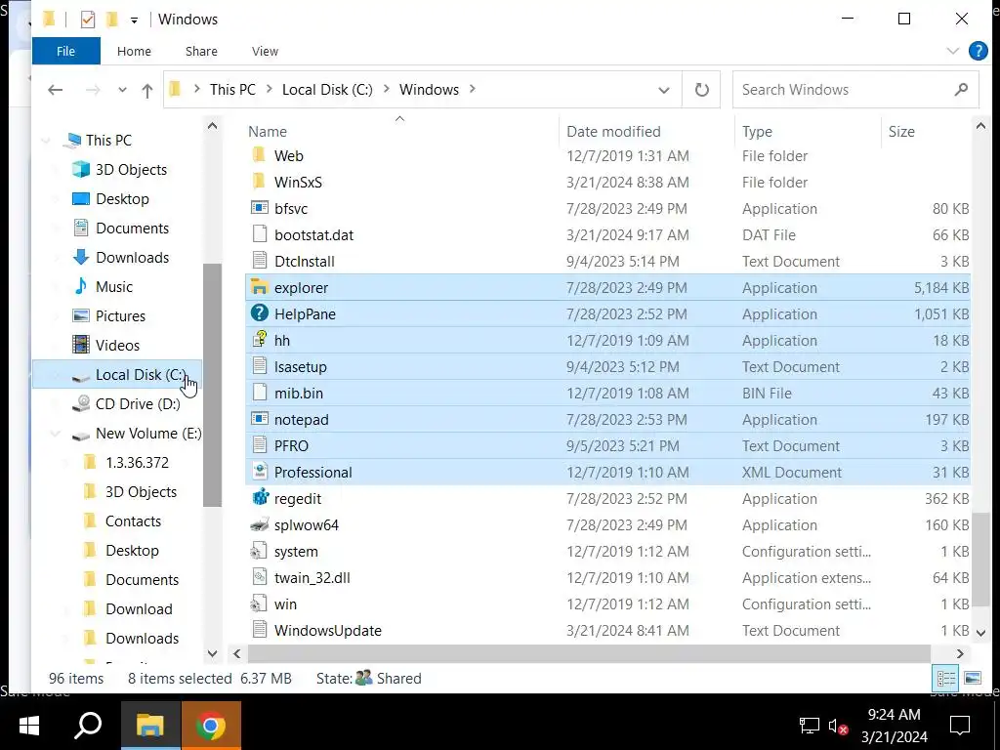This screenshot has width=1000, height=750.
Task: Select the WinSxS folder row
Action: 607,182
